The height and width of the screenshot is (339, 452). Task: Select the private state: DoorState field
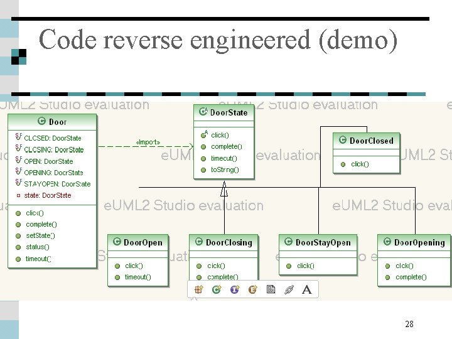pos(44,195)
